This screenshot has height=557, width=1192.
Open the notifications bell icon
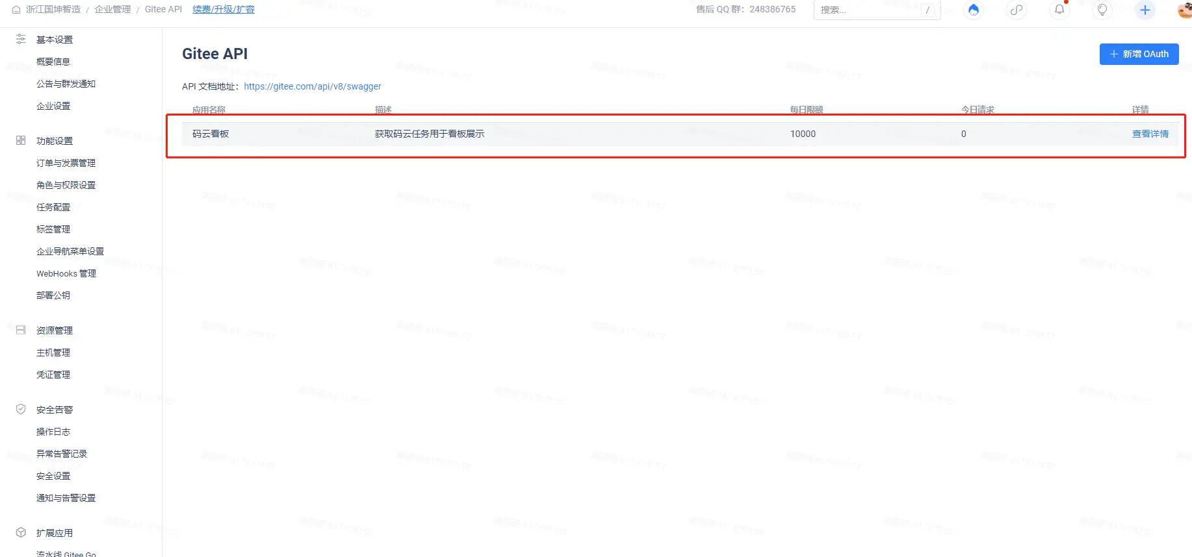(x=1059, y=10)
